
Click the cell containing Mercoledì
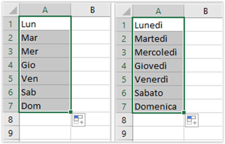158,52
